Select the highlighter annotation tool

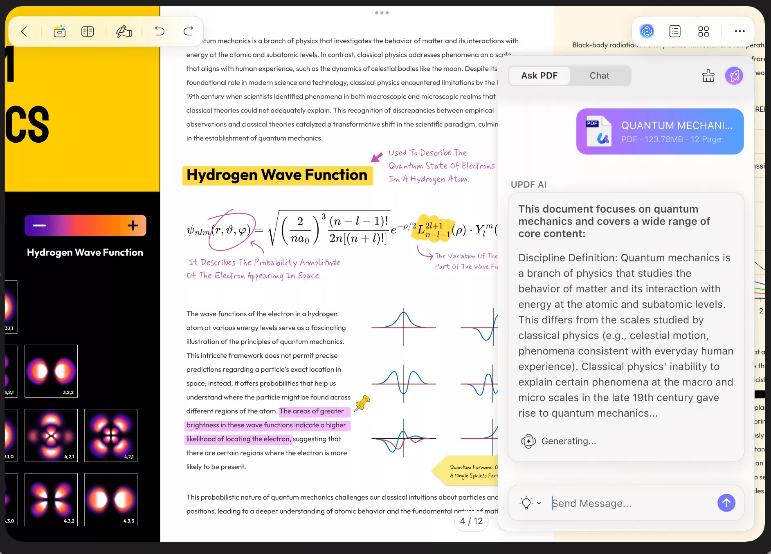[124, 31]
